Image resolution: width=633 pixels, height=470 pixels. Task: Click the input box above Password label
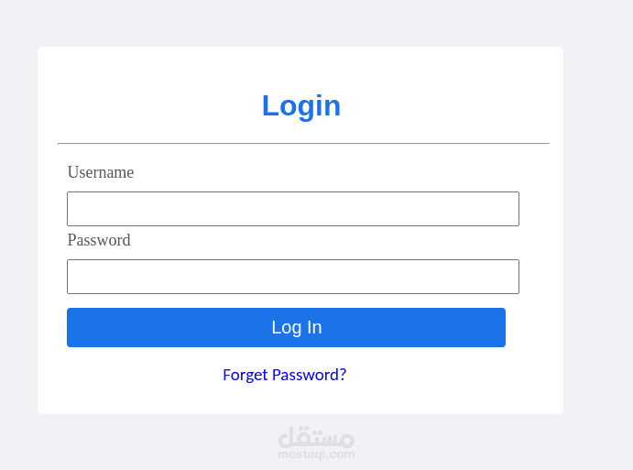point(293,209)
